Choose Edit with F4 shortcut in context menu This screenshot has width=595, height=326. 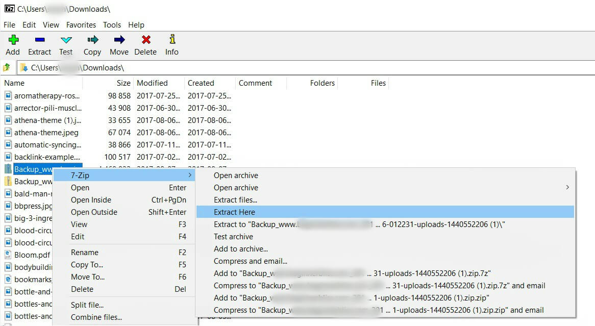click(x=124, y=236)
